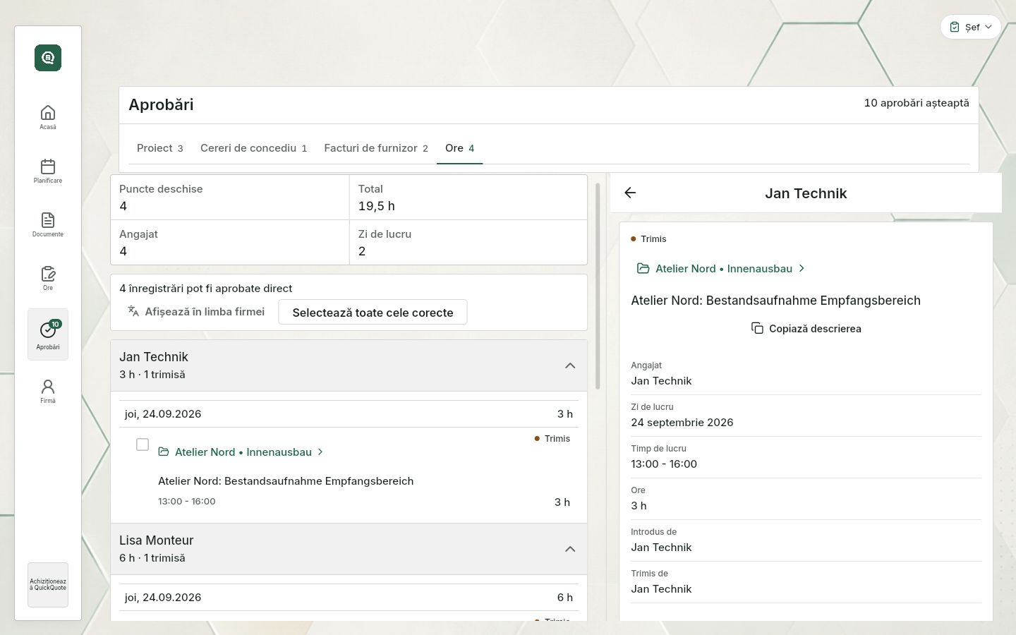Viewport: 1016px width, 635px height.
Task: Click 'joi, 24.09.2026' under Lisa Monteur
Action: (163, 598)
